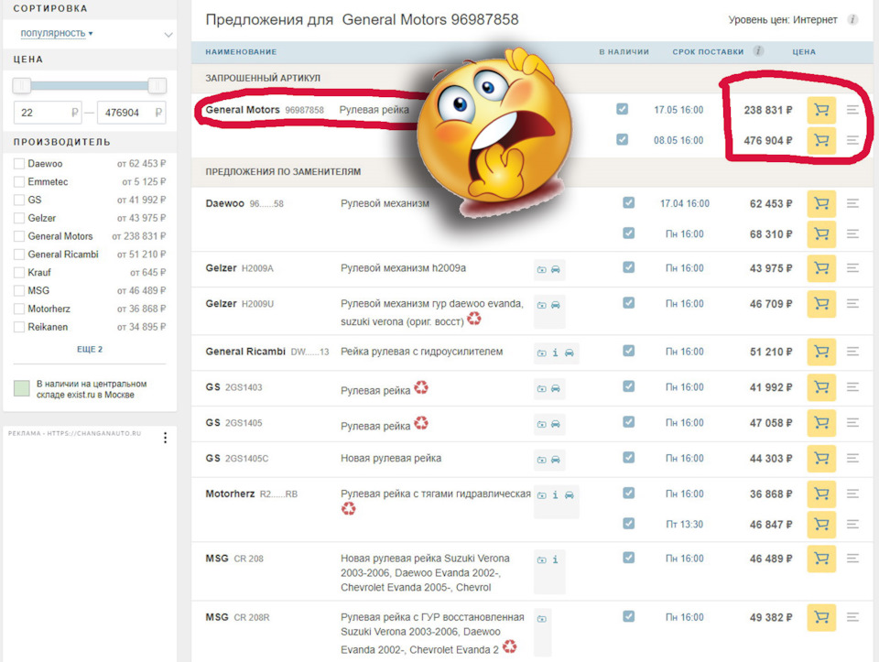The image size is (879, 662).
Task: Grab the maximum price slider handle
Action: point(157,86)
